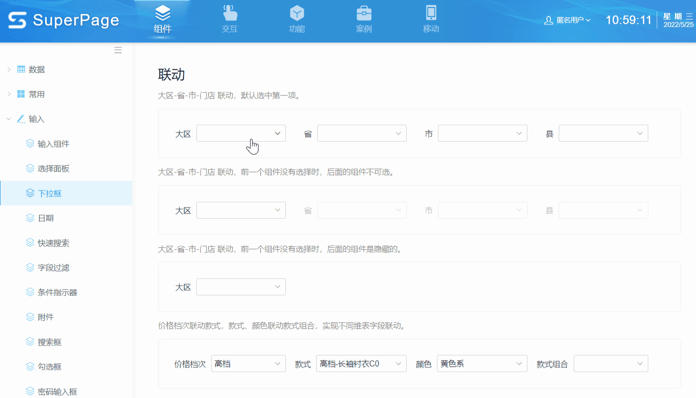Screen dimensions: 696x398
Task: Open the first 大区 dropdown
Action: click(x=241, y=133)
